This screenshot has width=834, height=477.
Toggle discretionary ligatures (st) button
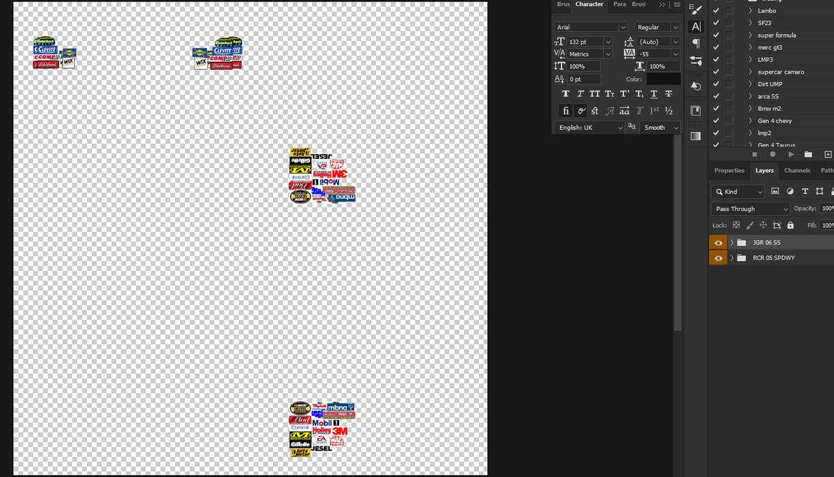(595, 111)
